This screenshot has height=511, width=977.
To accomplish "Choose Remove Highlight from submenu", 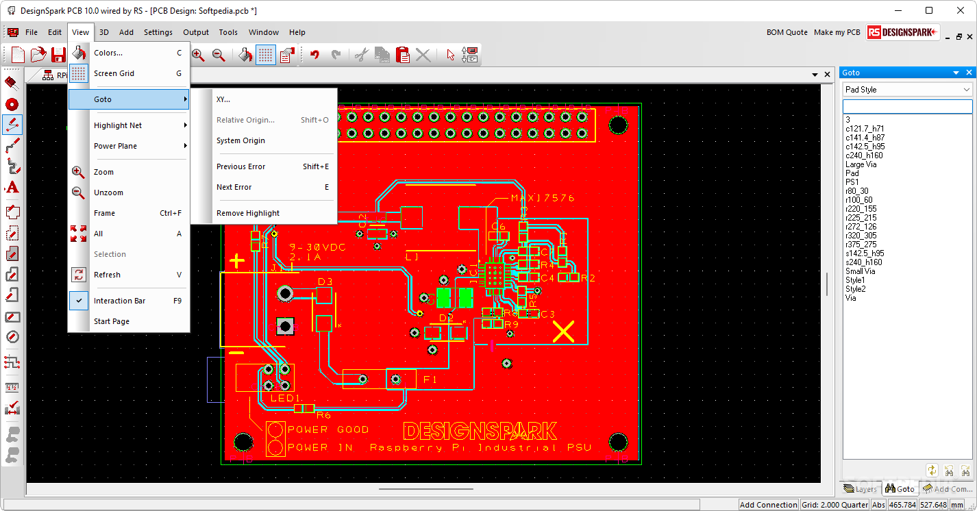I will [264, 213].
